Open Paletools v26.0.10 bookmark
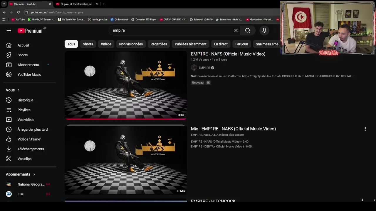The height and width of the screenshot is (211, 376). [201, 20]
